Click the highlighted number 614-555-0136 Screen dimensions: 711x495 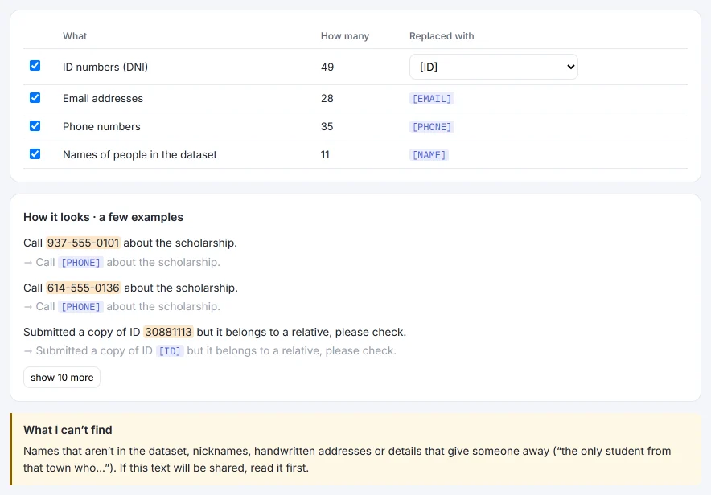[84, 288]
